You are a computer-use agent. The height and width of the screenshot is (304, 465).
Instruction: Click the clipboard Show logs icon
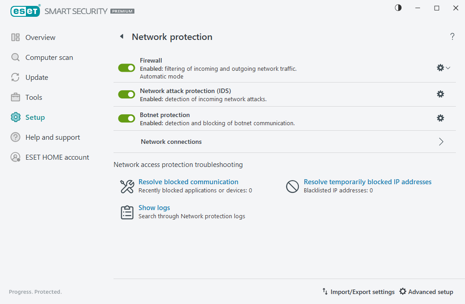(x=127, y=212)
